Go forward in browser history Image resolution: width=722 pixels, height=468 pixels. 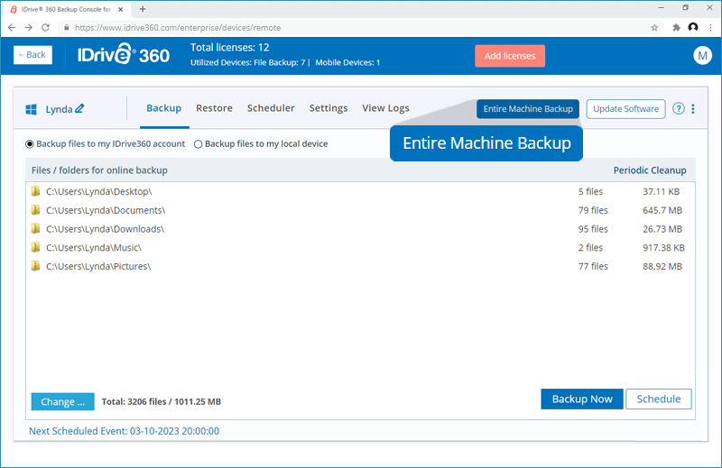click(29, 28)
